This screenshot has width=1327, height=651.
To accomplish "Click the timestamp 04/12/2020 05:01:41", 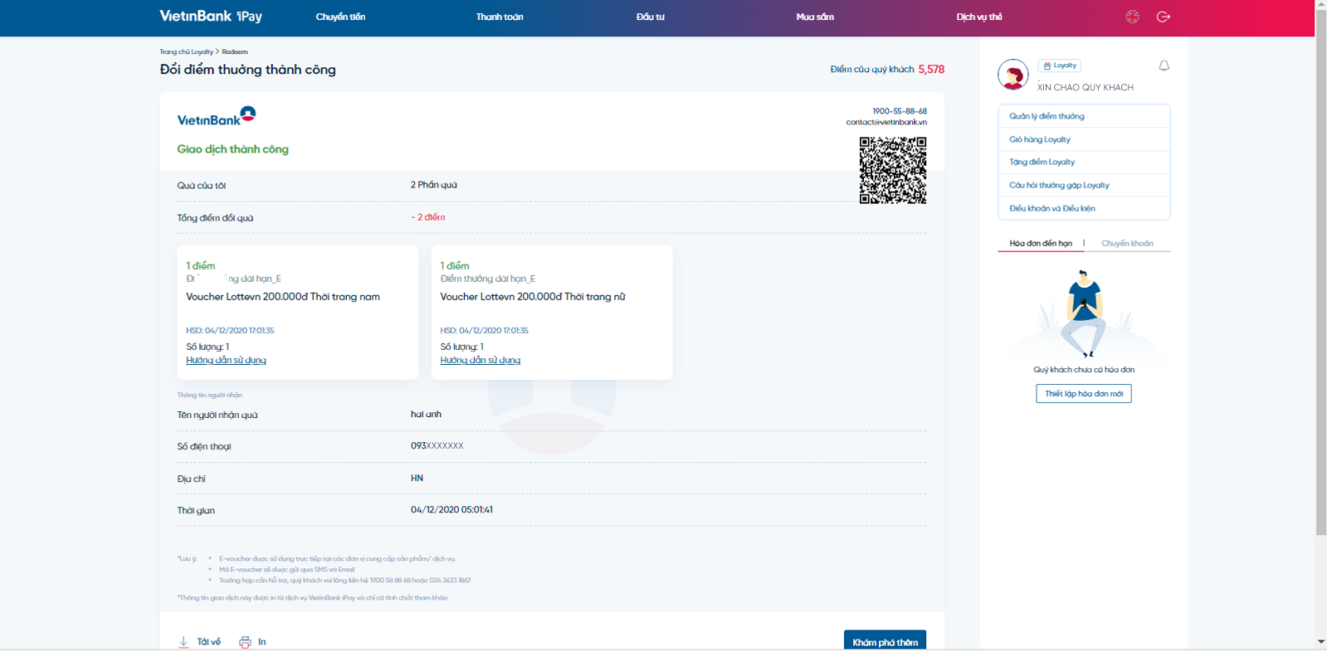I will 451,509.
